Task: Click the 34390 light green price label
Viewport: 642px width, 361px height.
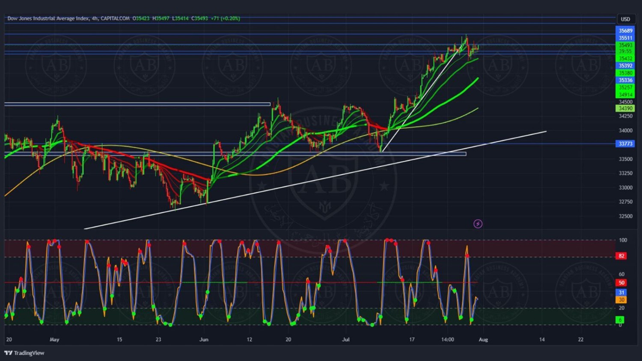Action: (625, 109)
